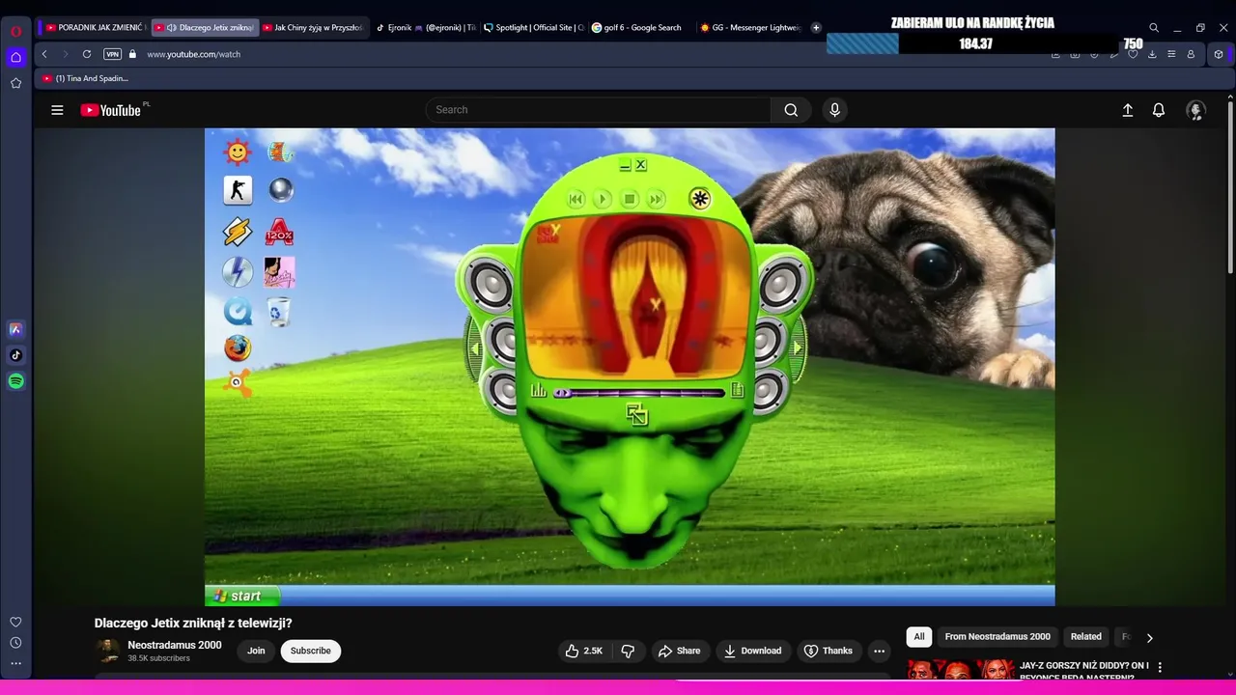The width and height of the screenshot is (1236, 695).
Task: Open TikTok from the Opera sidebar
Action: tap(16, 355)
